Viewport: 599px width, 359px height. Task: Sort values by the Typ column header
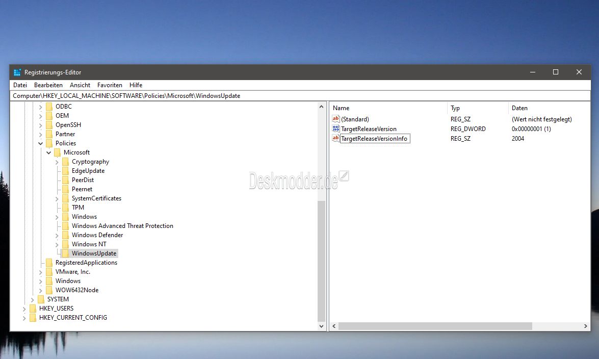click(x=478, y=108)
